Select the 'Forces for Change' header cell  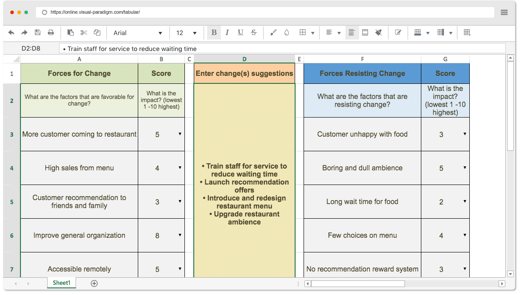click(x=79, y=74)
